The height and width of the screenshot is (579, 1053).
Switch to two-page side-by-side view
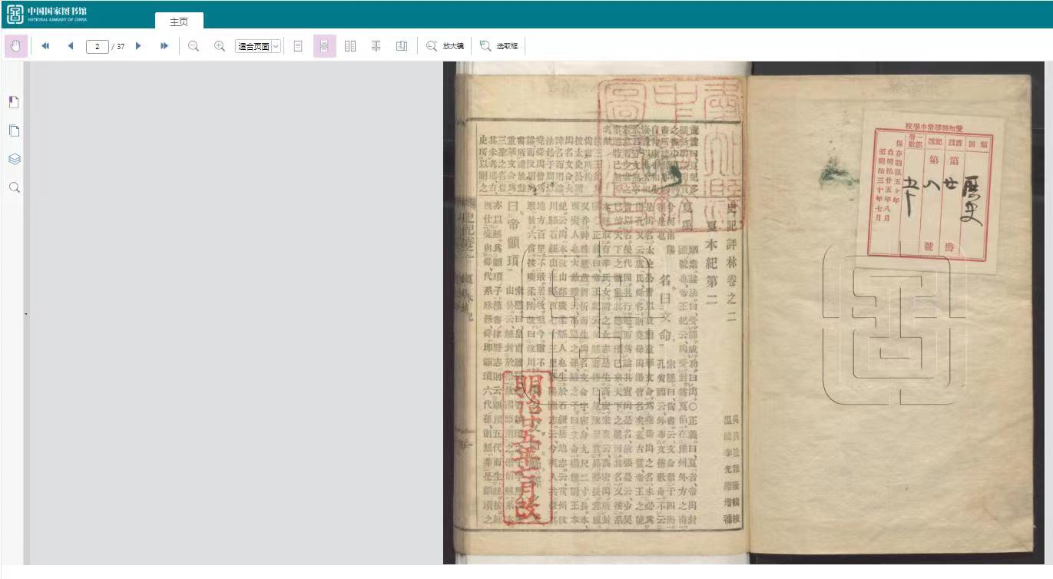pyautogui.click(x=350, y=46)
